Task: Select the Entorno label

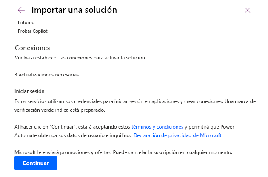Action: [26, 22]
